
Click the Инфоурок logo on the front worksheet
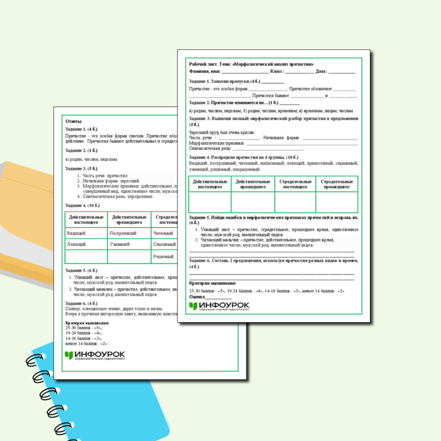point(219,306)
